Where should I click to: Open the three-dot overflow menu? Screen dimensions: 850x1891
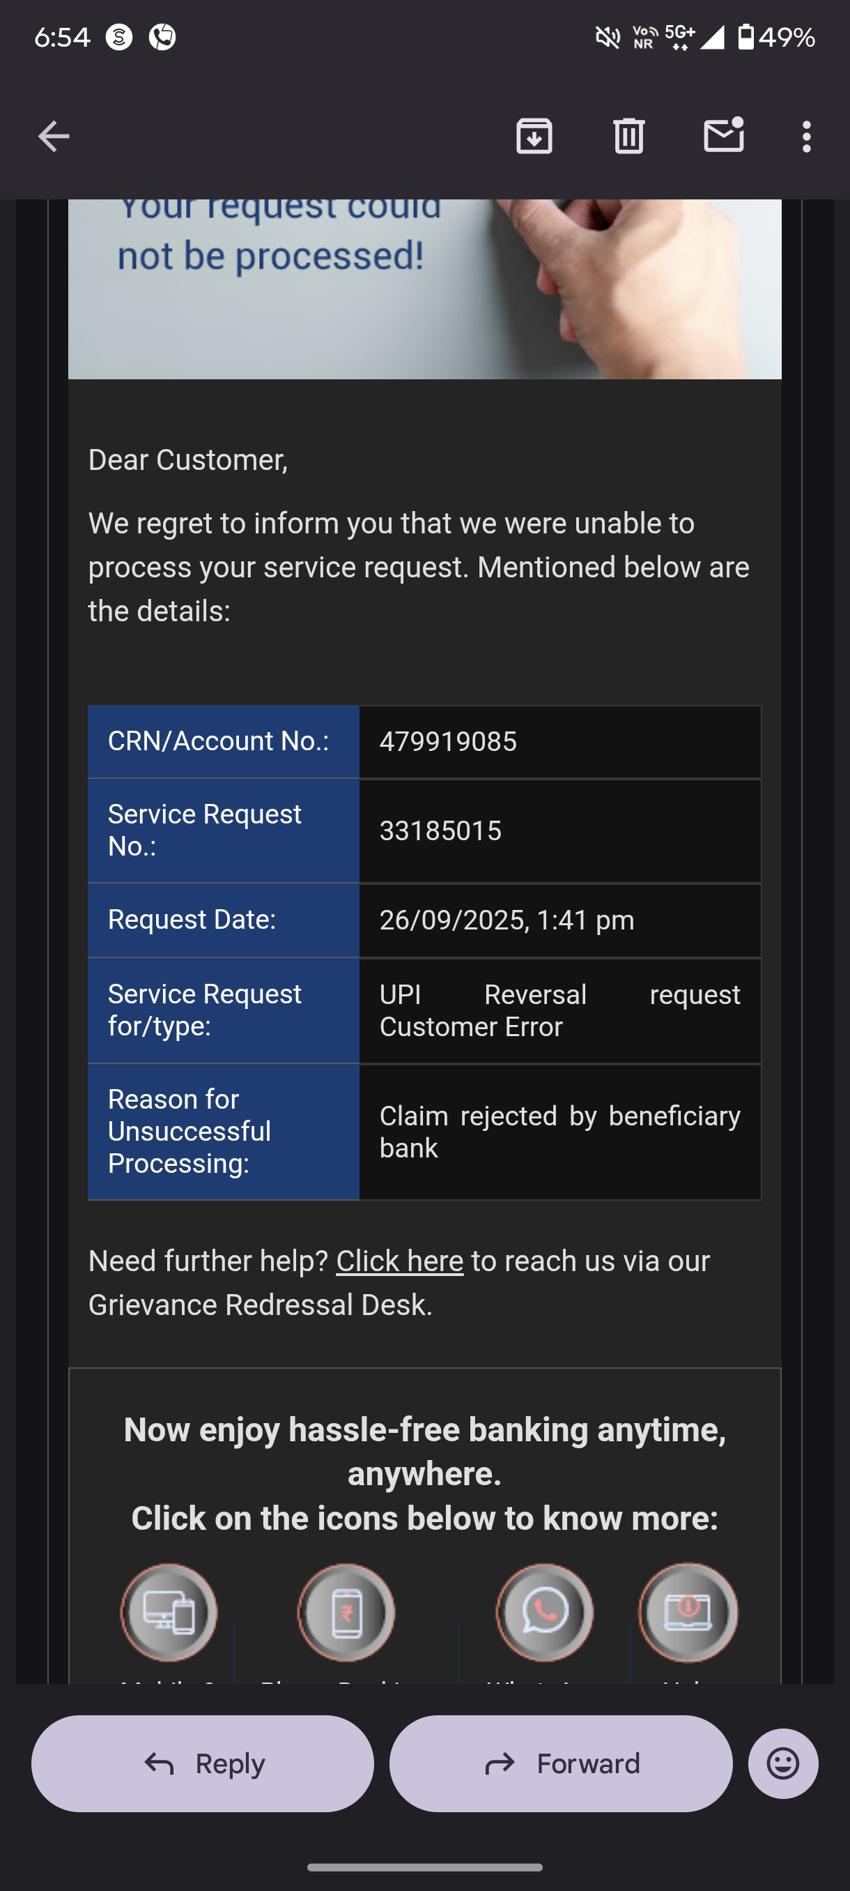(807, 137)
